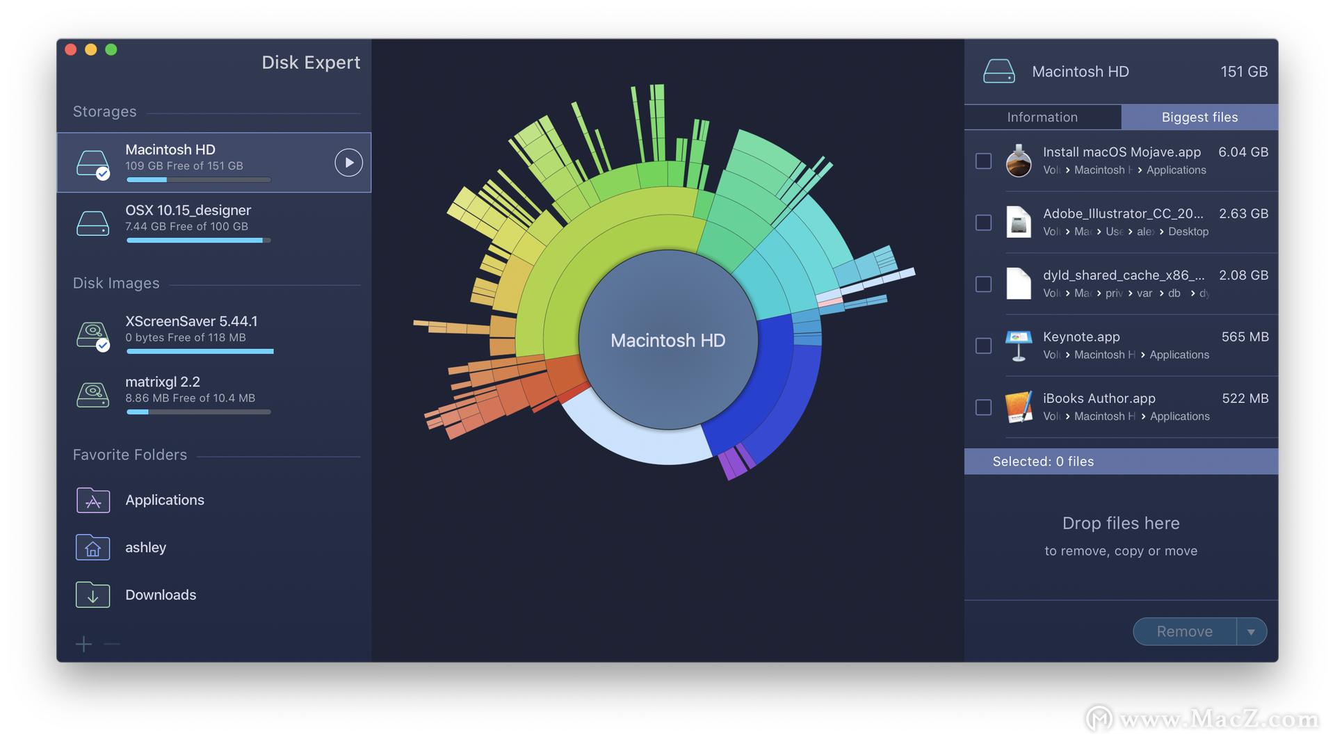Select matrixgl 2.2 disk image
The height and width of the screenshot is (737, 1335).
pos(214,395)
